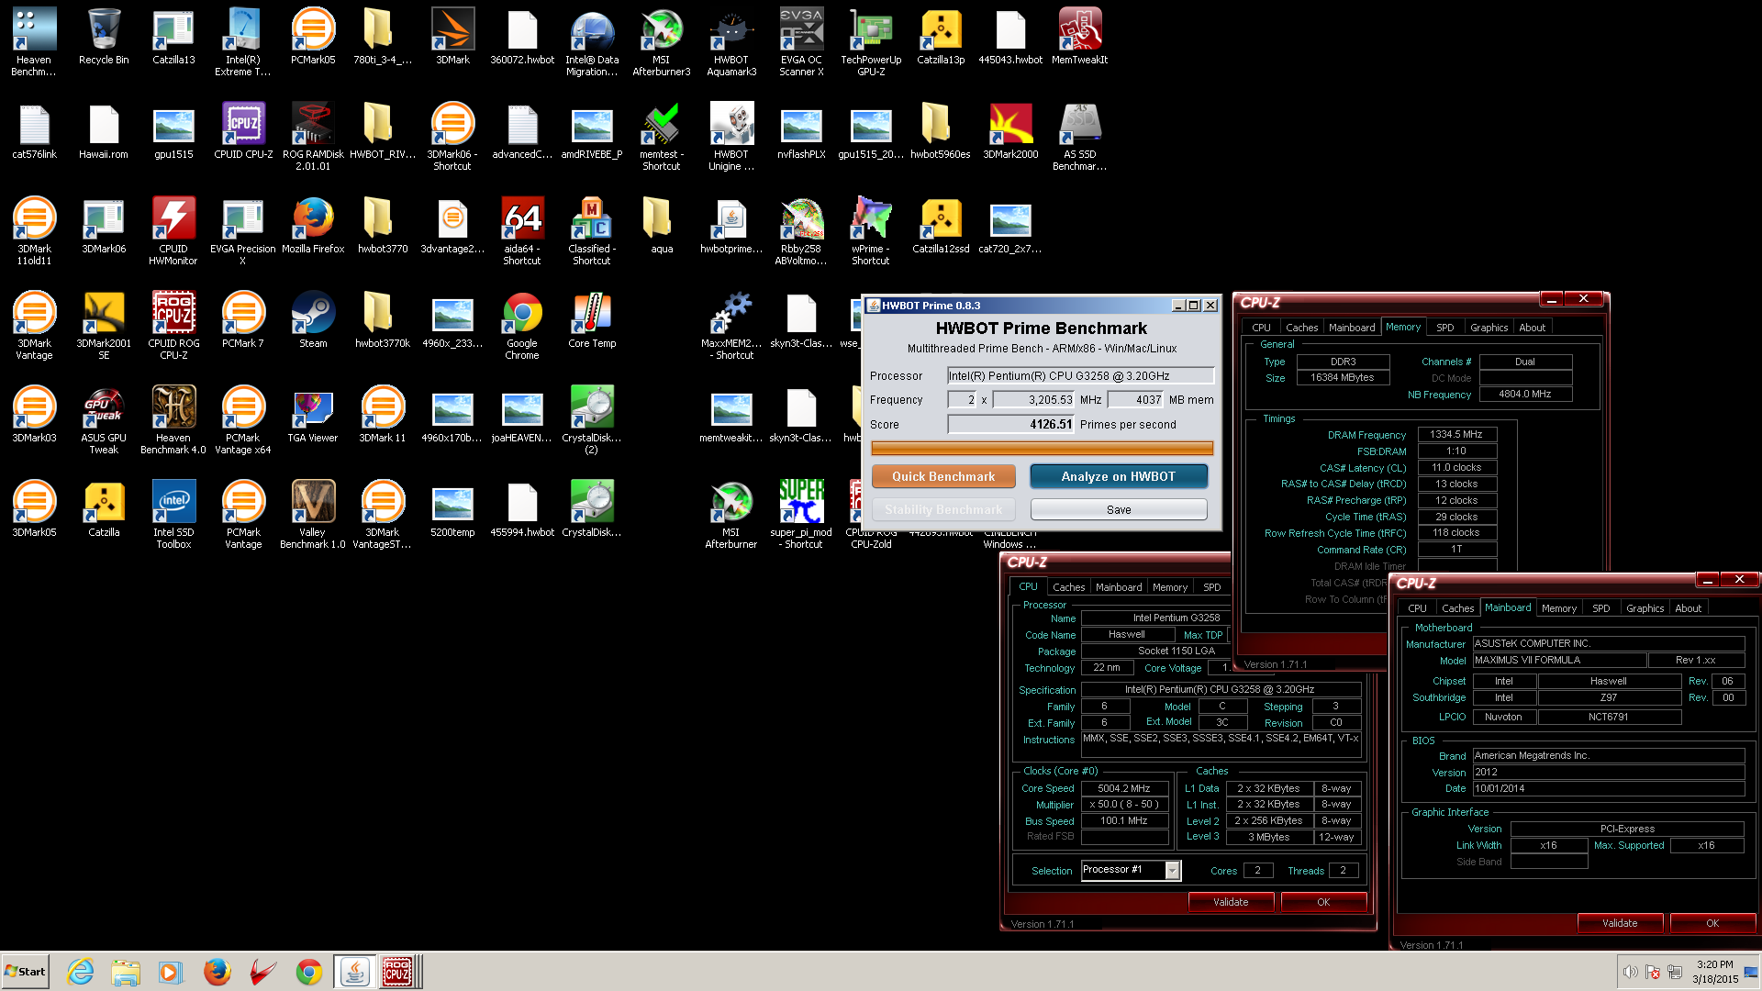Open EVGA OC Scanner X icon
The image size is (1762, 991).
click(801, 41)
